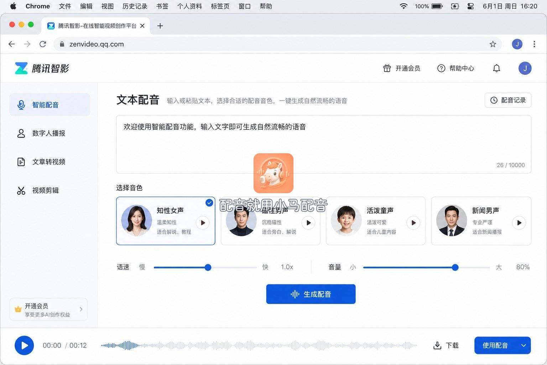Open Chrome profile avatar J
Viewport: 547px width, 365px height.
point(517,44)
